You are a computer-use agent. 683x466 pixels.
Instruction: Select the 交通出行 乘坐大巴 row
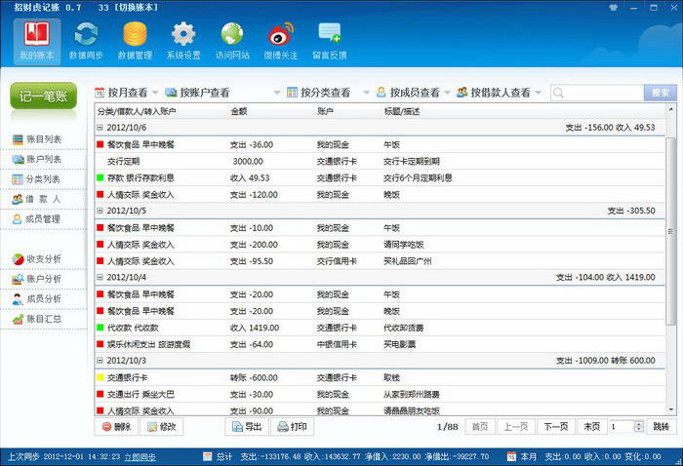380,394
